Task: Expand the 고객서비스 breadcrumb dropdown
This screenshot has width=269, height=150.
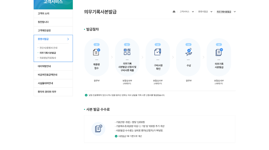Action: (x=193, y=12)
